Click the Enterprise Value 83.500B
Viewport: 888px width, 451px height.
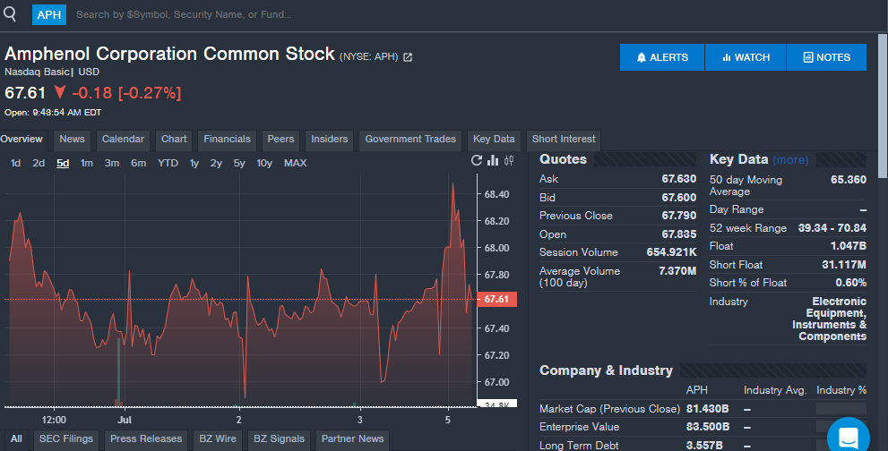[x=707, y=427]
